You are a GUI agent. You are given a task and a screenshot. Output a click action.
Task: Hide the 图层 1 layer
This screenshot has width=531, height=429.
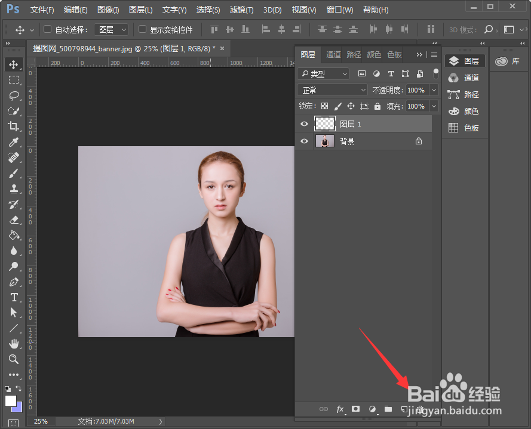[304, 124]
